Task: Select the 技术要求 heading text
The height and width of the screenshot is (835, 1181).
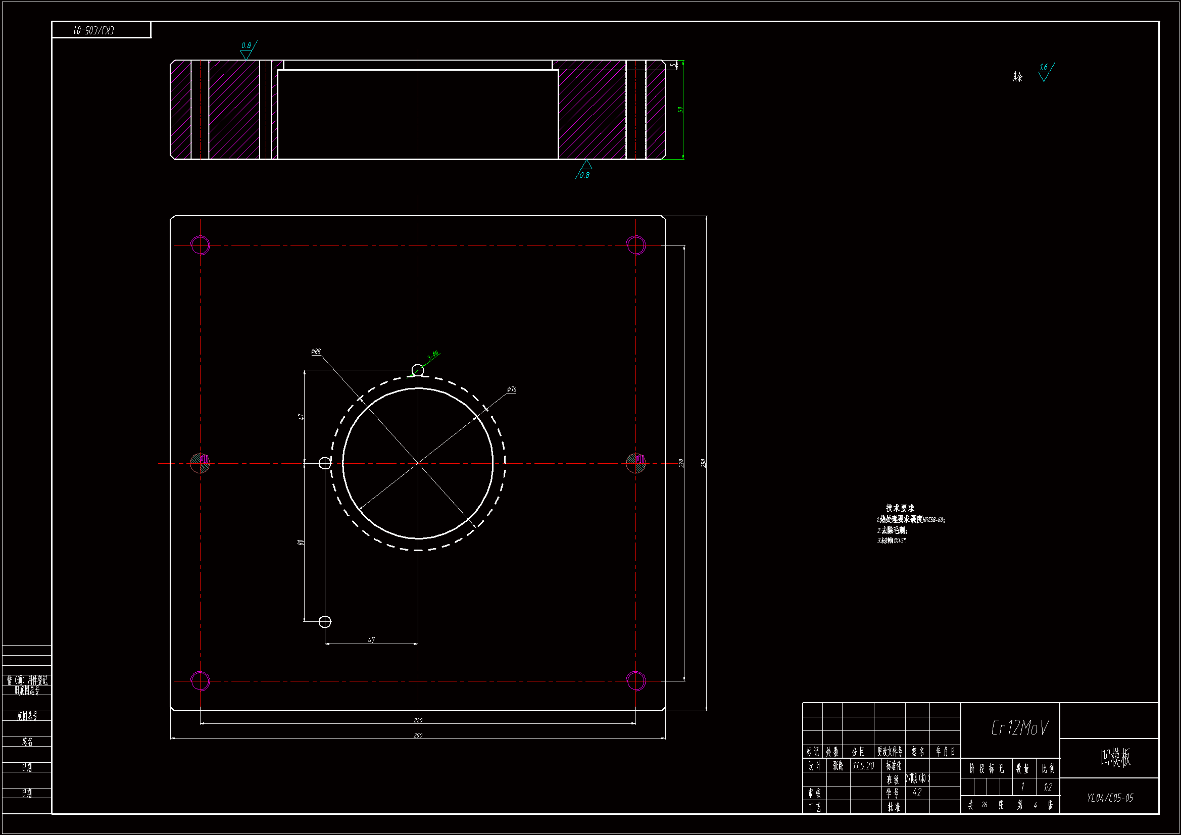Action: point(900,508)
